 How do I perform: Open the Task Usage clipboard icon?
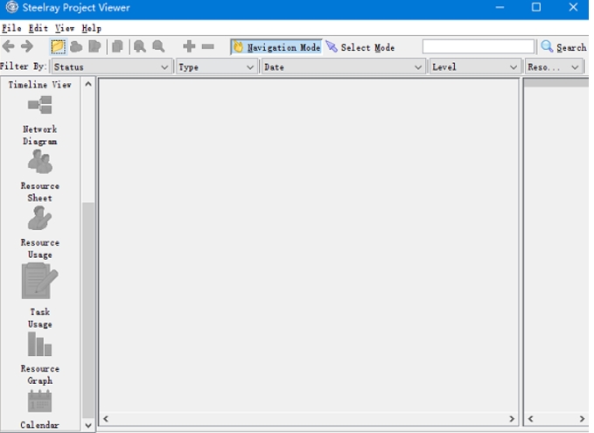pyautogui.click(x=39, y=281)
